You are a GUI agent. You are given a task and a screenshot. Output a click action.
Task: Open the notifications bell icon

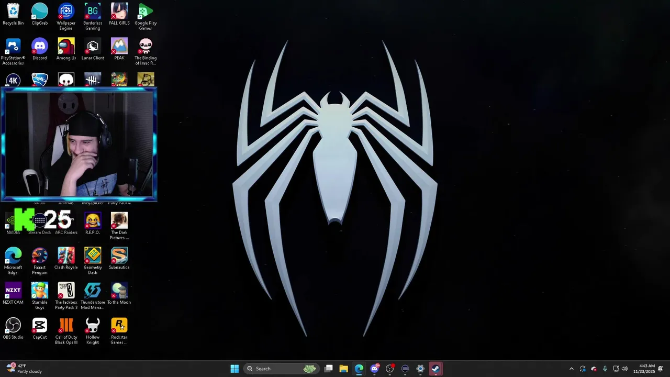(x=661, y=369)
